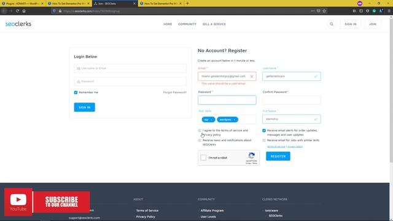The image size is (393, 221).
Task: Open the Firefox hamburger menu
Action: pyautogui.click(x=389, y=11)
